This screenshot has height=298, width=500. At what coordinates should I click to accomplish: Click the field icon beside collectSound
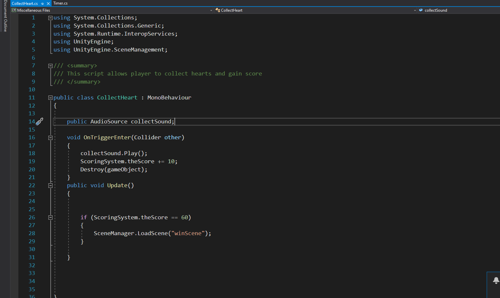[421, 10]
